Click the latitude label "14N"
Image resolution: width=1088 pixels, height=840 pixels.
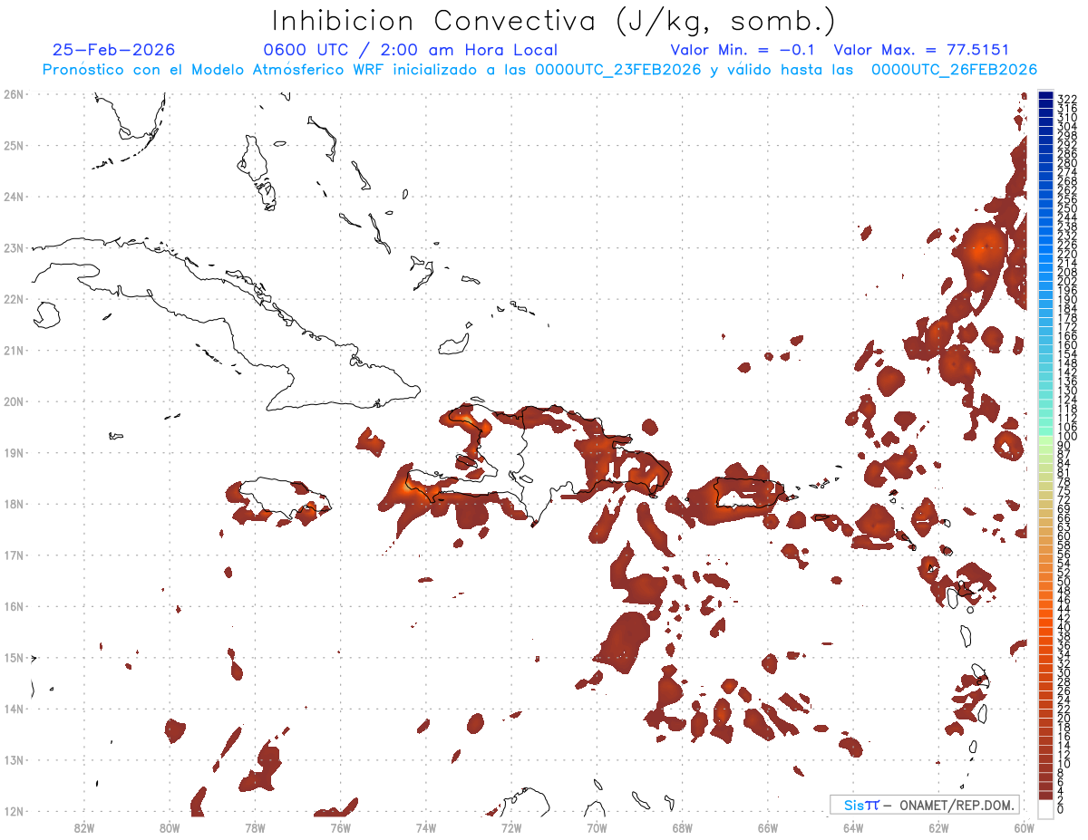coord(14,709)
